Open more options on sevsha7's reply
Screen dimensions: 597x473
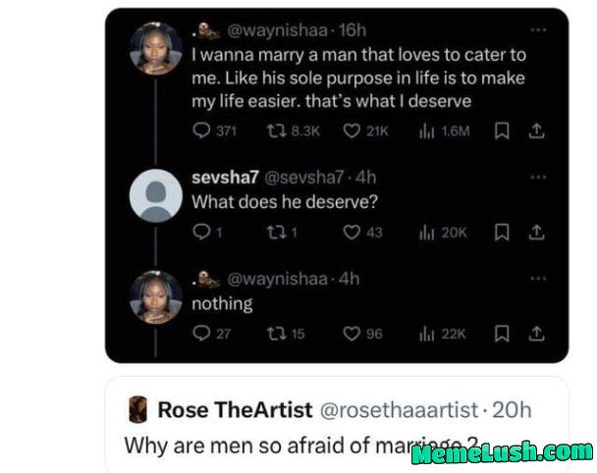click(x=537, y=178)
